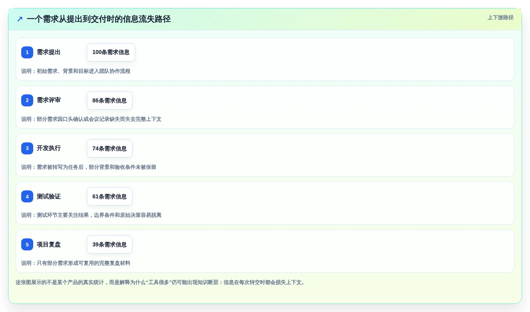
Task: Click the 86条需求信息 chip
Action: click(x=110, y=100)
